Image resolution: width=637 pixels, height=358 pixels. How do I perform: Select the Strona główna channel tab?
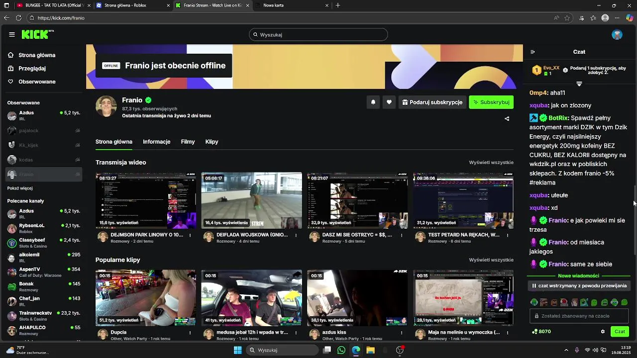coord(114,142)
